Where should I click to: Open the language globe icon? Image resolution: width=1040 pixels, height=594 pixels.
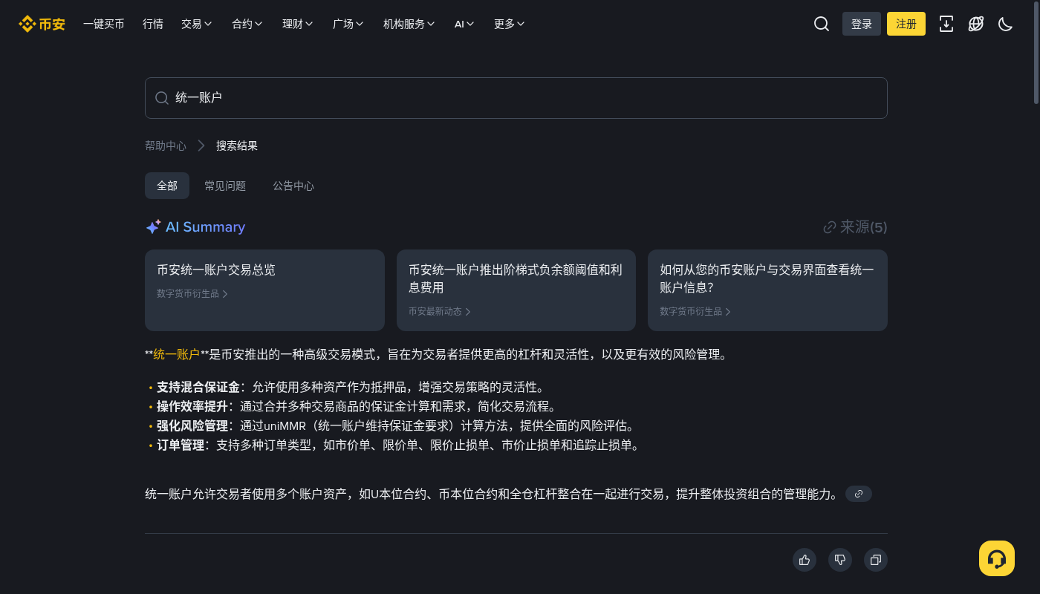click(x=976, y=24)
